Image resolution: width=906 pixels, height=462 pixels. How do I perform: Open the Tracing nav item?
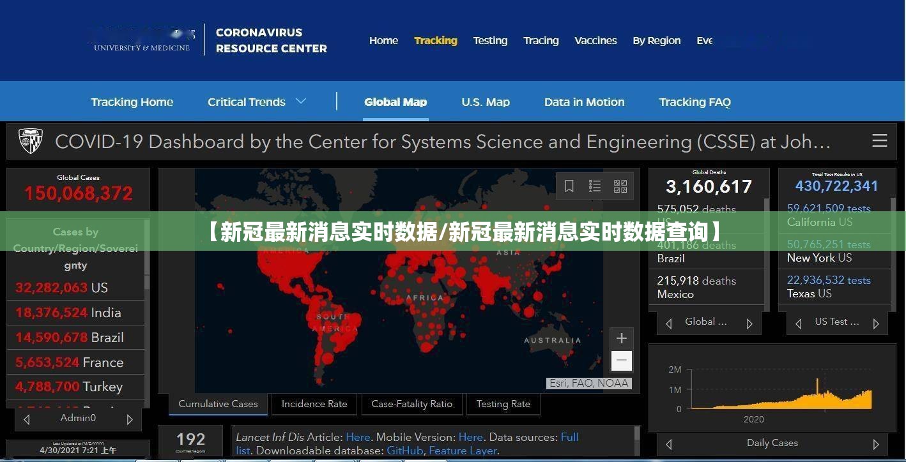coord(541,40)
